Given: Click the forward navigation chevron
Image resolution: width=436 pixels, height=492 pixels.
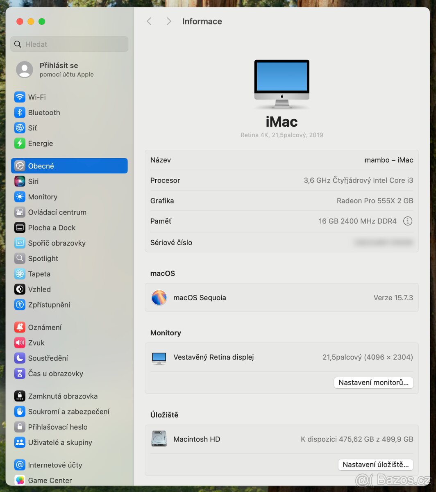Looking at the screenshot, I should pyautogui.click(x=169, y=21).
